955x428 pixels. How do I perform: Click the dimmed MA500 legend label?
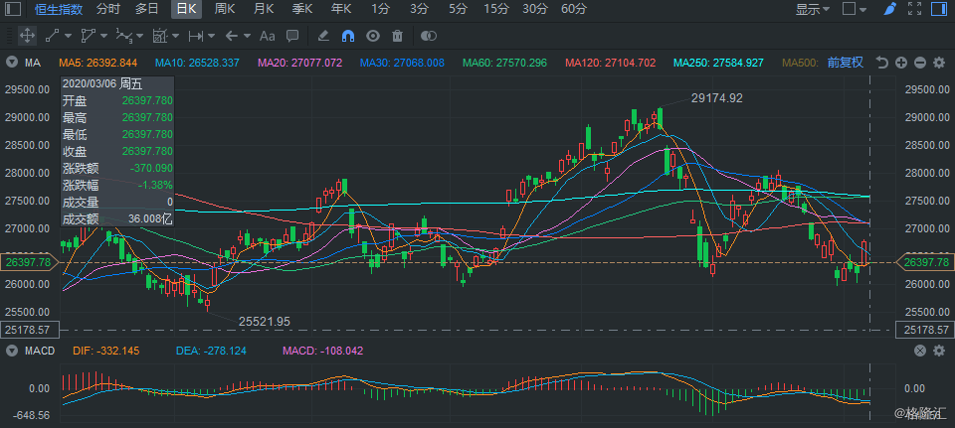(800, 63)
